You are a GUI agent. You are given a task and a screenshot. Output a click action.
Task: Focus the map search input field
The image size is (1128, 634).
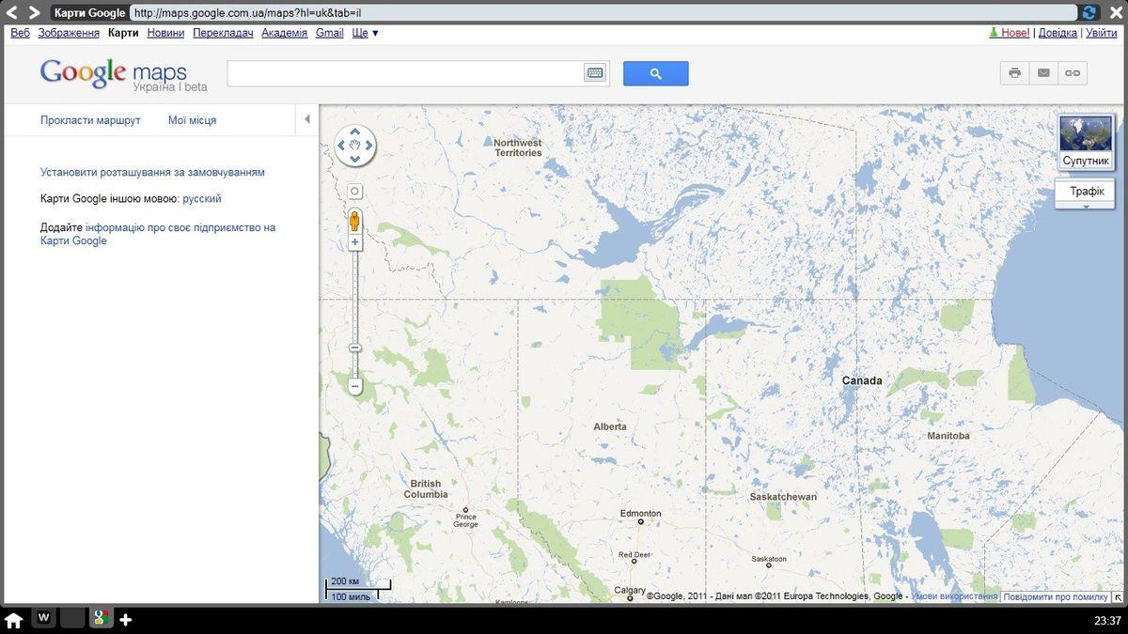click(x=406, y=73)
